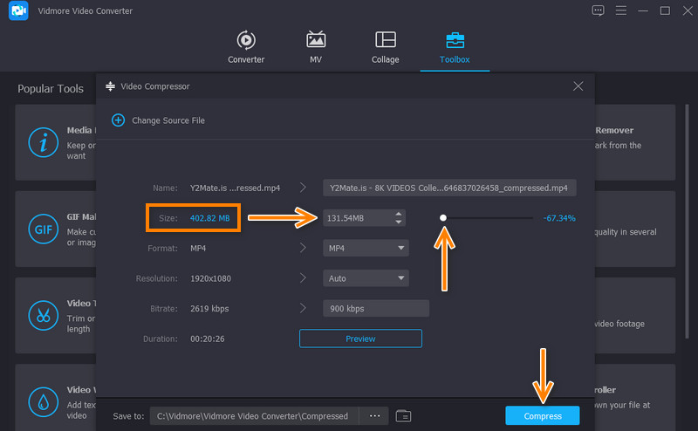Click the plus icon for Change Source File

118,120
